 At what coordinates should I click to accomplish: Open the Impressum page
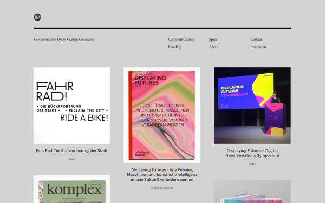(x=258, y=47)
